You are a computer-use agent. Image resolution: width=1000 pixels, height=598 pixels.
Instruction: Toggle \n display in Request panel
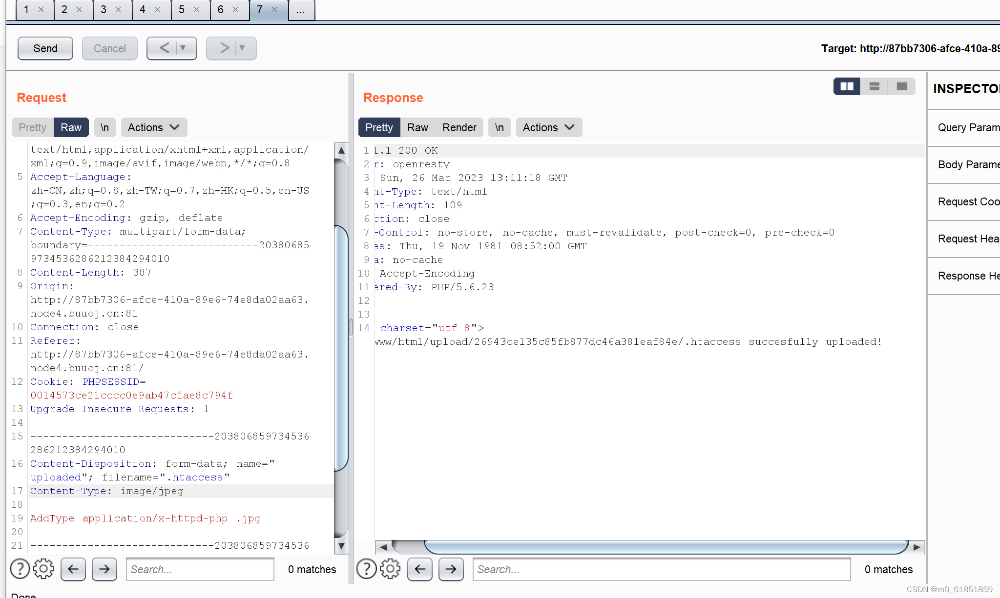point(104,127)
